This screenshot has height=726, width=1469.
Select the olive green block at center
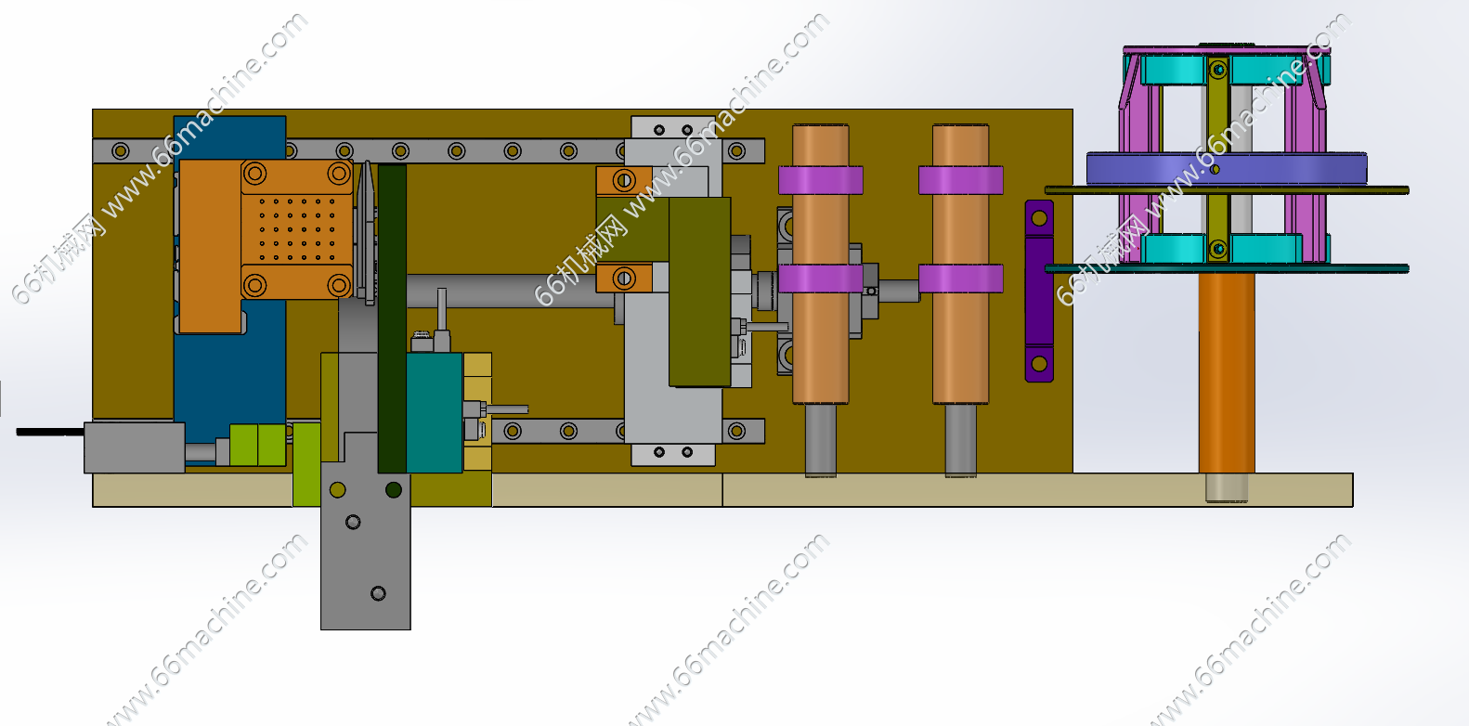point(699,292)
